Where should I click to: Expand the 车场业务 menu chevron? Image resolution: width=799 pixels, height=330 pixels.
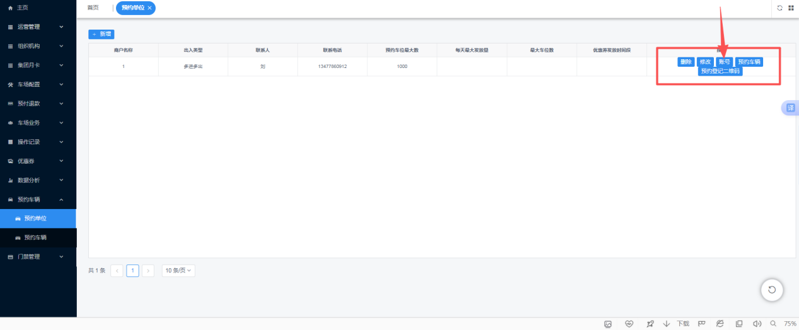61,123
